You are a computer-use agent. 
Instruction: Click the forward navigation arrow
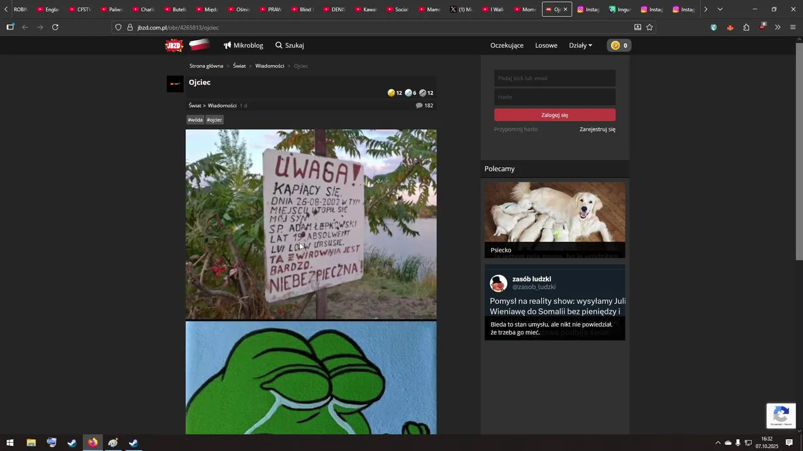point(40,27)
